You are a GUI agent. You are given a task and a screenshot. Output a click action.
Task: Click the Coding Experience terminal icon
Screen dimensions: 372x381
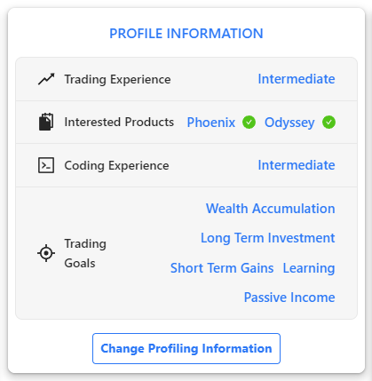point(46,165)
